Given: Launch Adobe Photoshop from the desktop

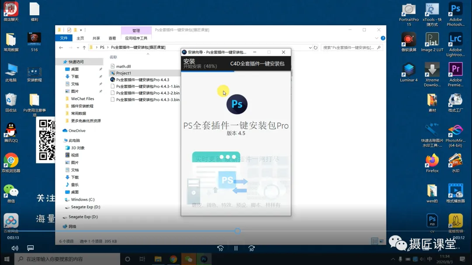Looking at the screenshot, I should (455, 15).
